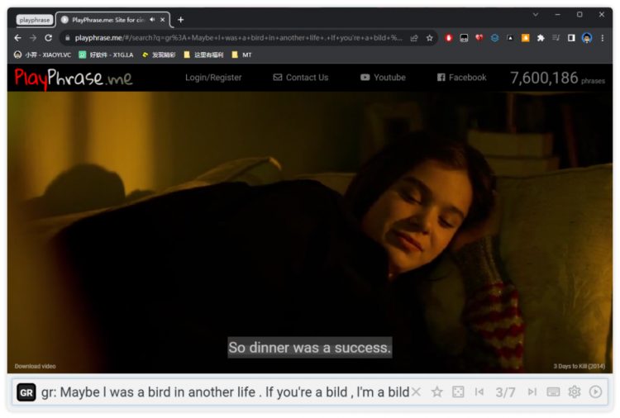Clear the search phrase with the X icon
The width and height of the screenshot is (620, 418).
coord(417,392)
